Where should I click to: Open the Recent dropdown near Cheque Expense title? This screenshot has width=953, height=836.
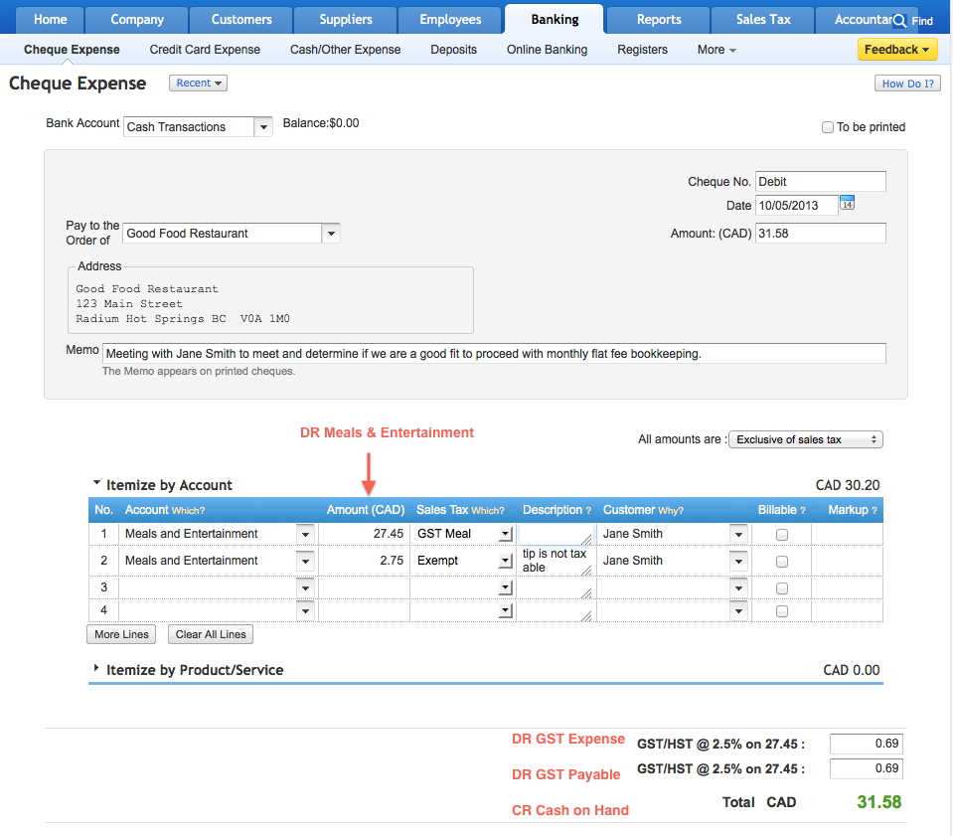(x=197, y=84)
